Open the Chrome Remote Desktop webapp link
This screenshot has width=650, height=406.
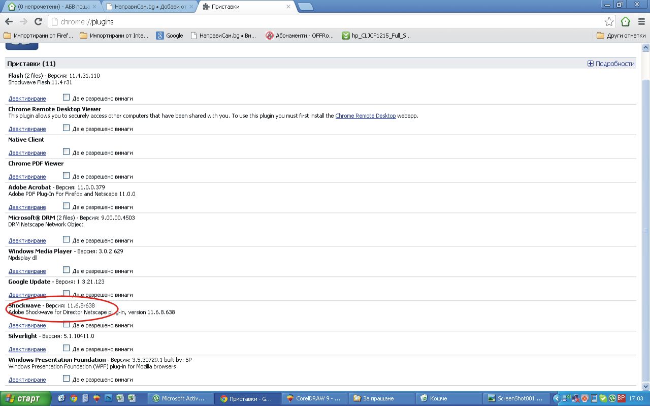365,116
